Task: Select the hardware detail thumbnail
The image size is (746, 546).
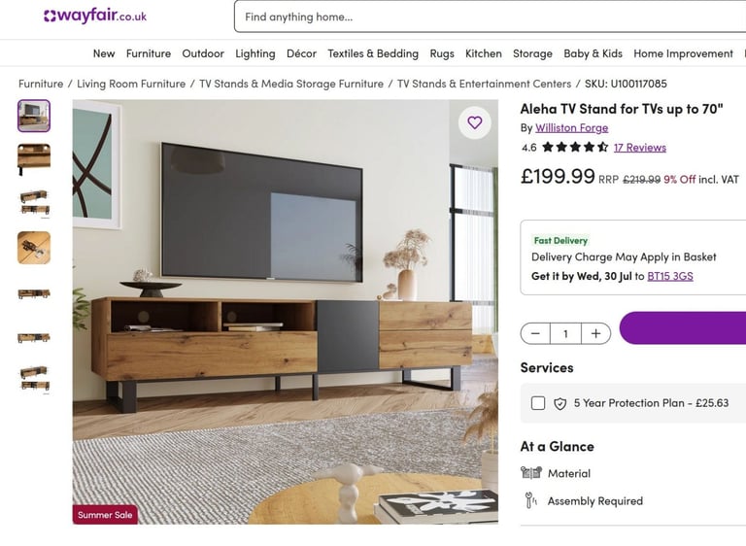Action: pyautogui.click(x=34, y=248)
